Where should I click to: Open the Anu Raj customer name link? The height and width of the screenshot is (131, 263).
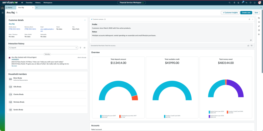click(12, 24)
